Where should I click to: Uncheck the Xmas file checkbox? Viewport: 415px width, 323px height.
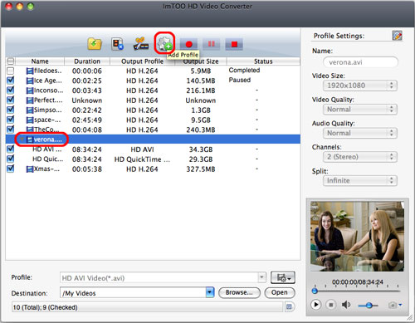click(11, 169)
